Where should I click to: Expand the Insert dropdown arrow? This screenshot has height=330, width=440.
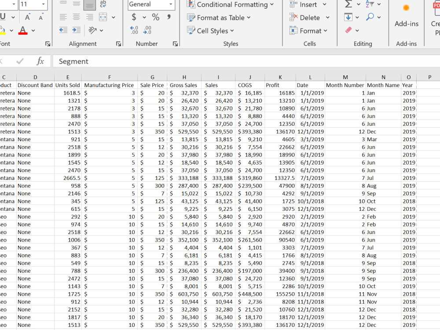coord(325,4)
